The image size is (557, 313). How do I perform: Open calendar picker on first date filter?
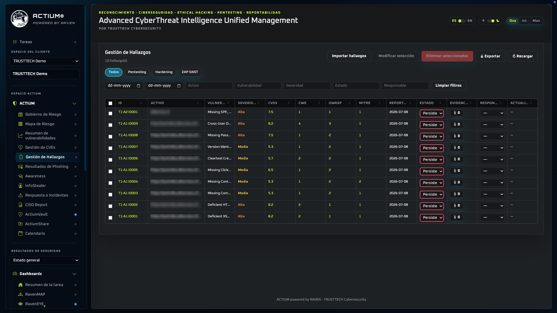138,86
